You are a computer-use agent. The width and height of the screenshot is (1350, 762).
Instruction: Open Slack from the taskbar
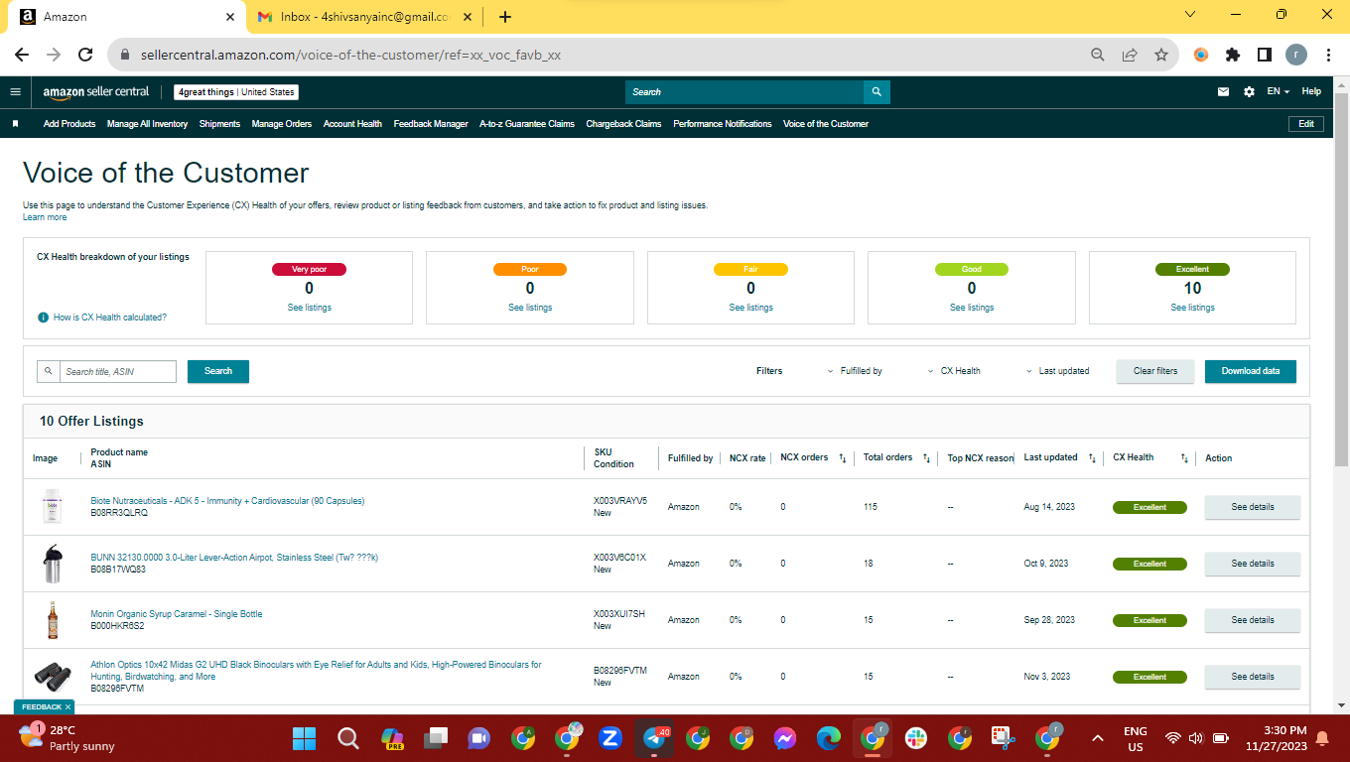click(915, 738)
